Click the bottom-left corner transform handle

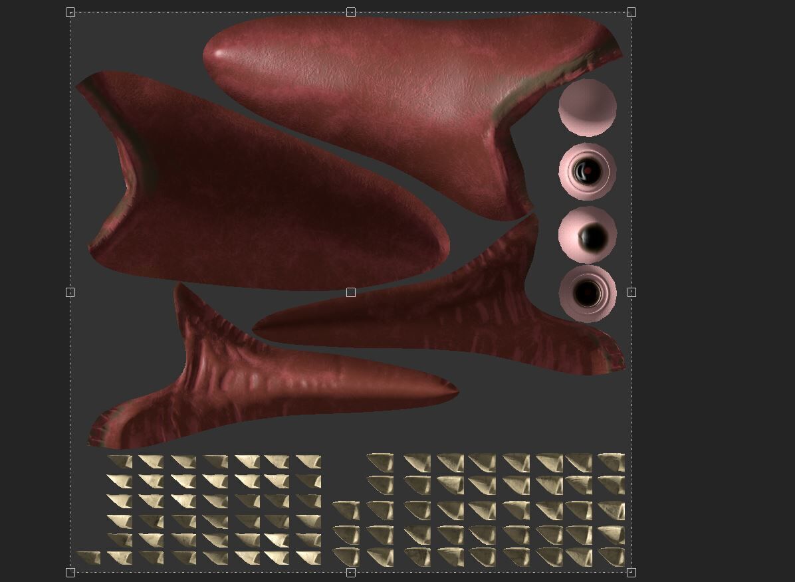[70, 573]
